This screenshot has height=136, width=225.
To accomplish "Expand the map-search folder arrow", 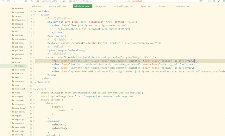I will pos(10,89).
